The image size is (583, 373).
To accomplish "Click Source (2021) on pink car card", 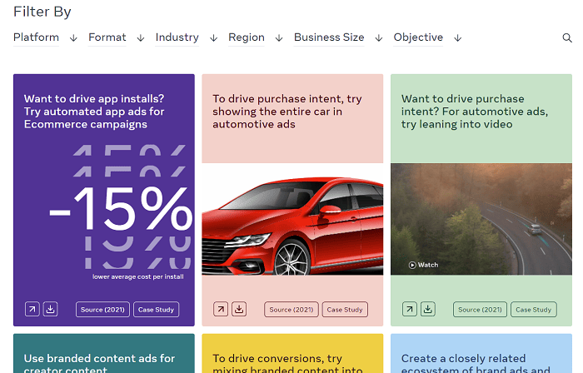I will click(x=291, y=309).
